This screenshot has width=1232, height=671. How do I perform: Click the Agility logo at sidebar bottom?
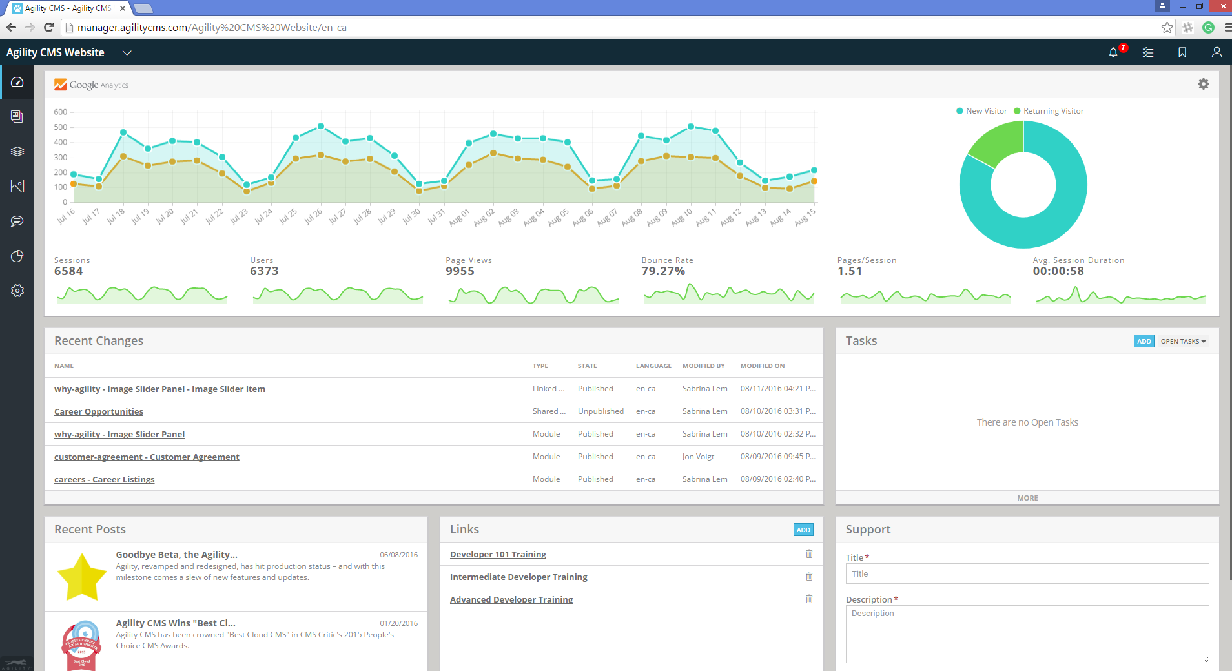click(16, 665)
